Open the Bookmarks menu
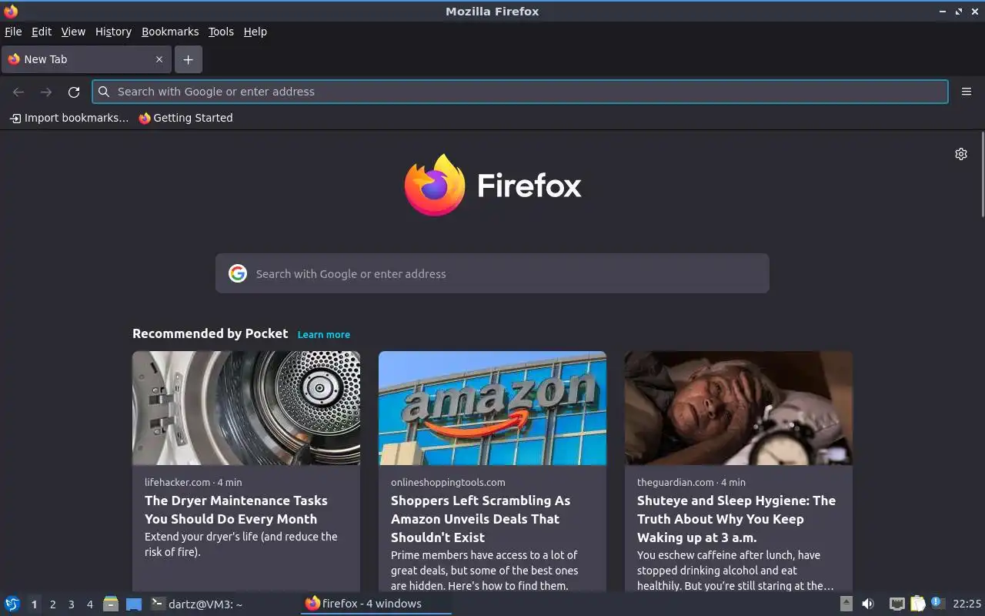The width and height of the screenshot is (985, 616). [170, 32]
